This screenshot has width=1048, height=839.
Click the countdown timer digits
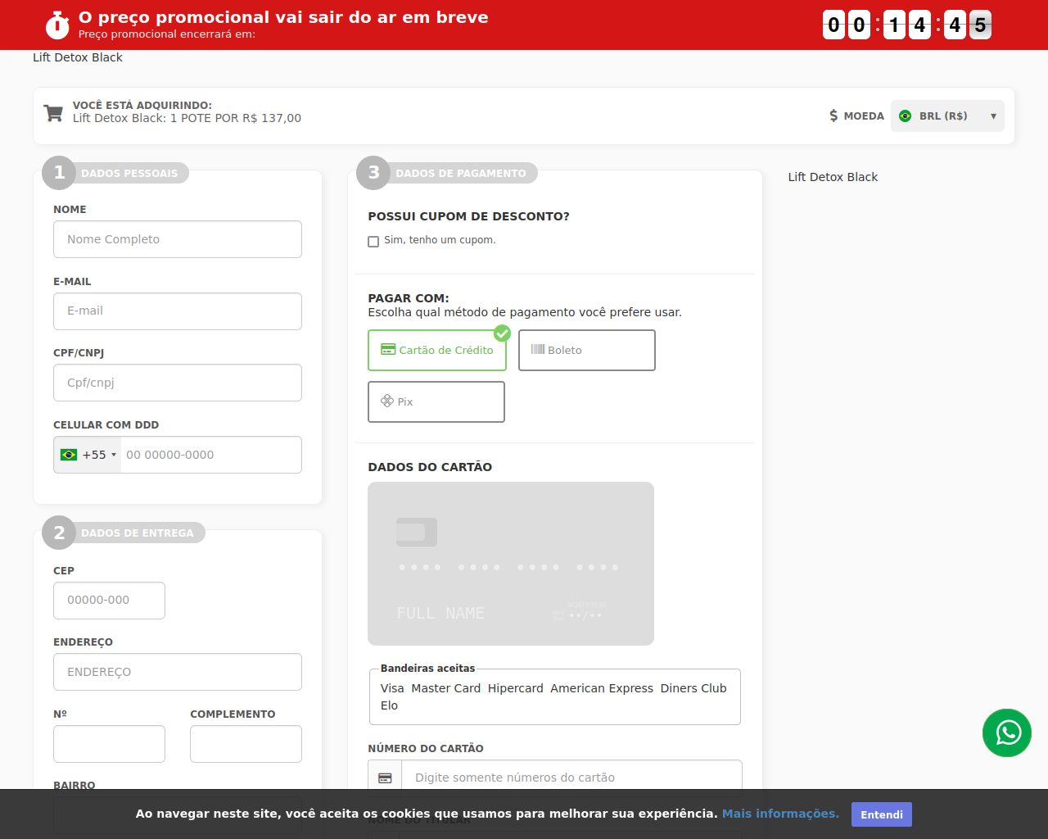907,25
